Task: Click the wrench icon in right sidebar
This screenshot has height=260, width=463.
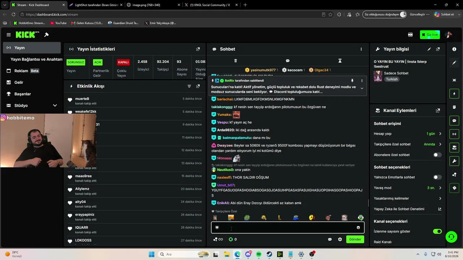Action: tap(455, 161)
